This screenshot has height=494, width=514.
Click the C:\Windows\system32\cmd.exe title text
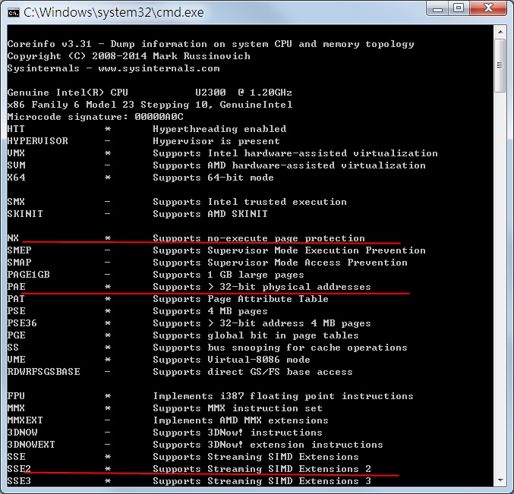(113, 12)
